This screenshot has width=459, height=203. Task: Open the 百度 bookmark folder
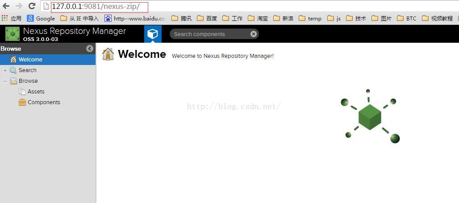(x=207, y=18)
